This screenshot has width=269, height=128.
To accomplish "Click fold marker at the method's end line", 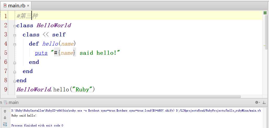I will 15,63.
